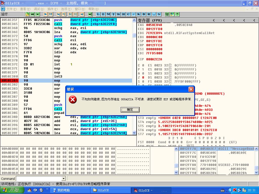
Task: Click EIP register value 000A2C2A
Action: click(x=154, y=59)
